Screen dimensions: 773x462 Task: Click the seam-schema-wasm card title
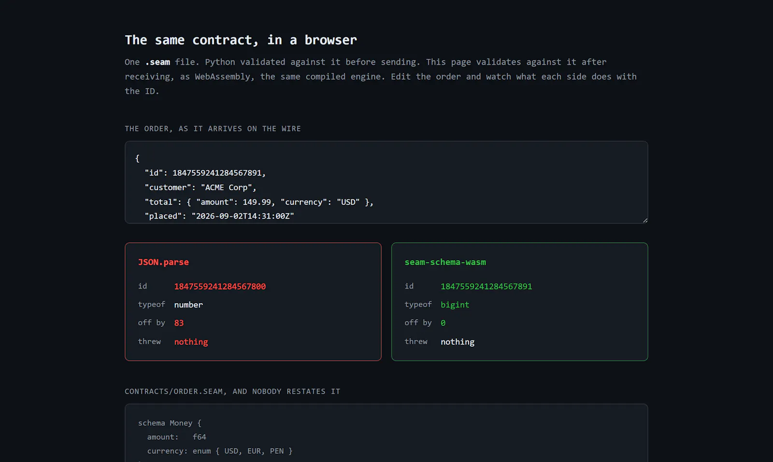pyautogui.click(x=445, y=262)
